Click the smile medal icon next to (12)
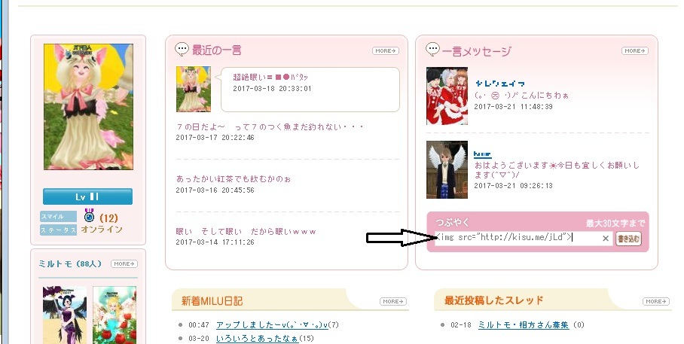This screenshot has width=684, height=344. pyautogui.click(x=90, y=216)
